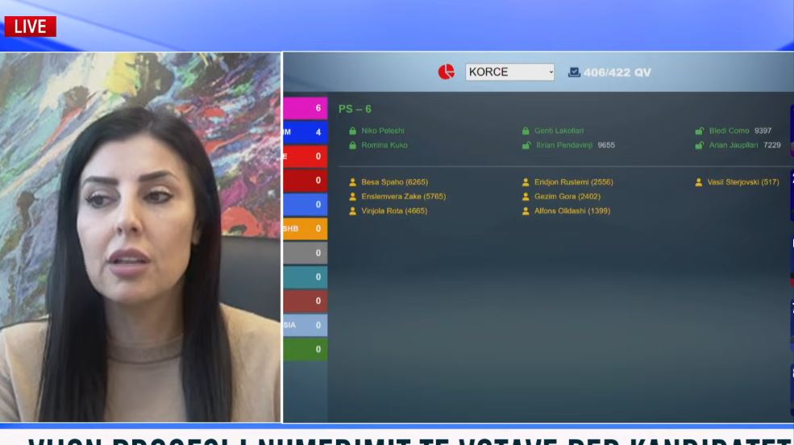794x445 pixels.
Task: Select the orange SHB party tab
Action: click(305, 228)
